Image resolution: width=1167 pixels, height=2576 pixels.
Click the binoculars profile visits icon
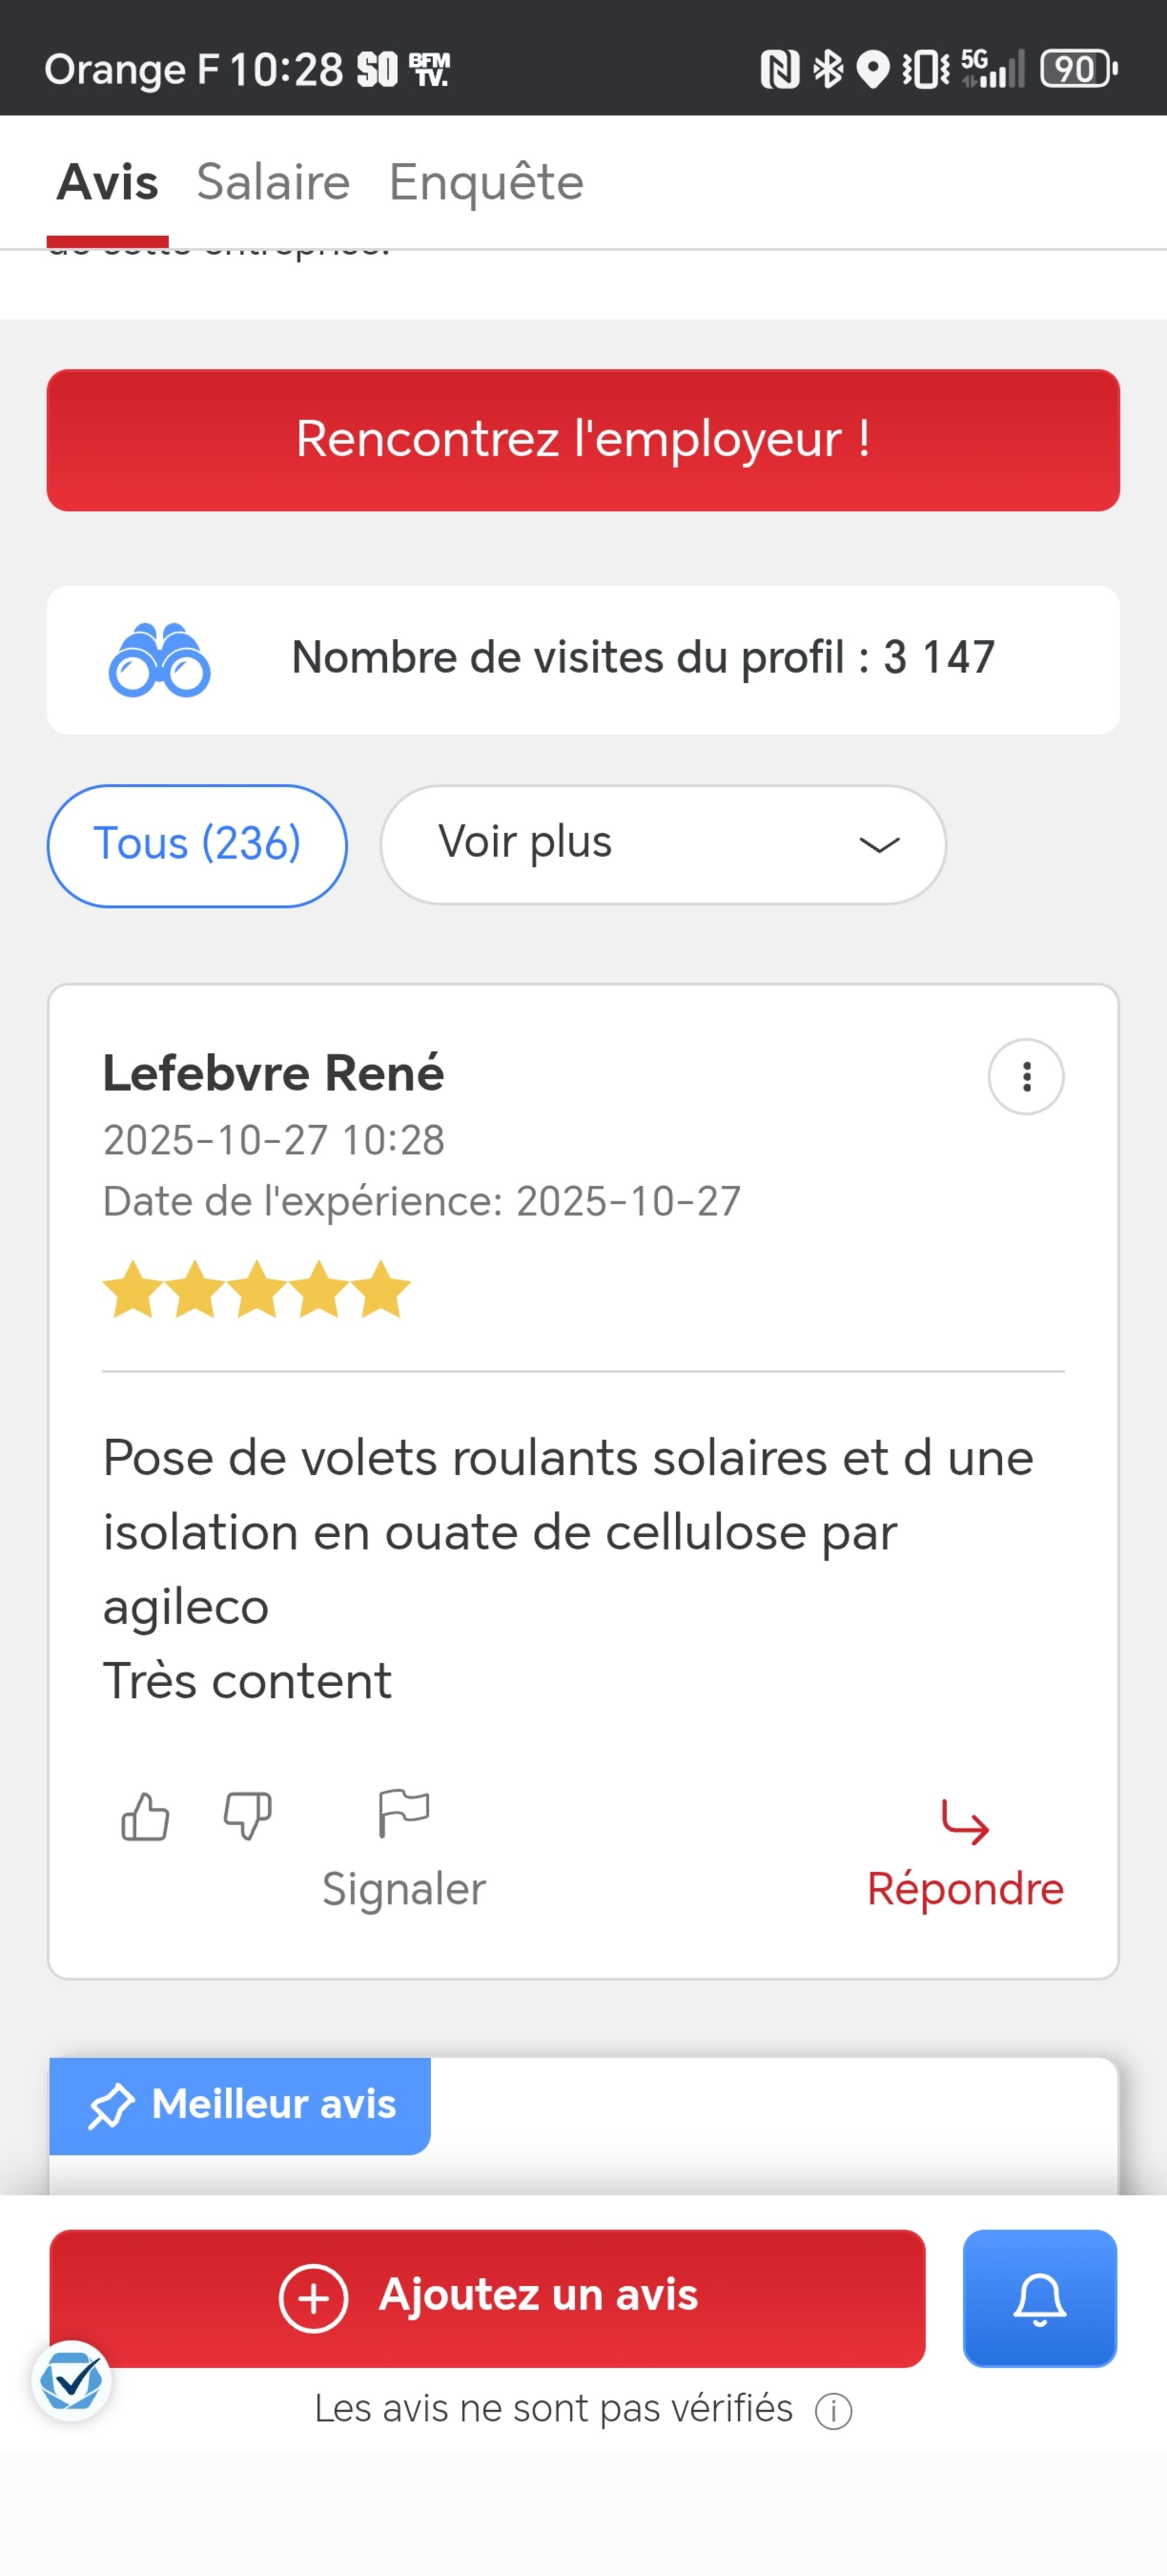(159, 660)
